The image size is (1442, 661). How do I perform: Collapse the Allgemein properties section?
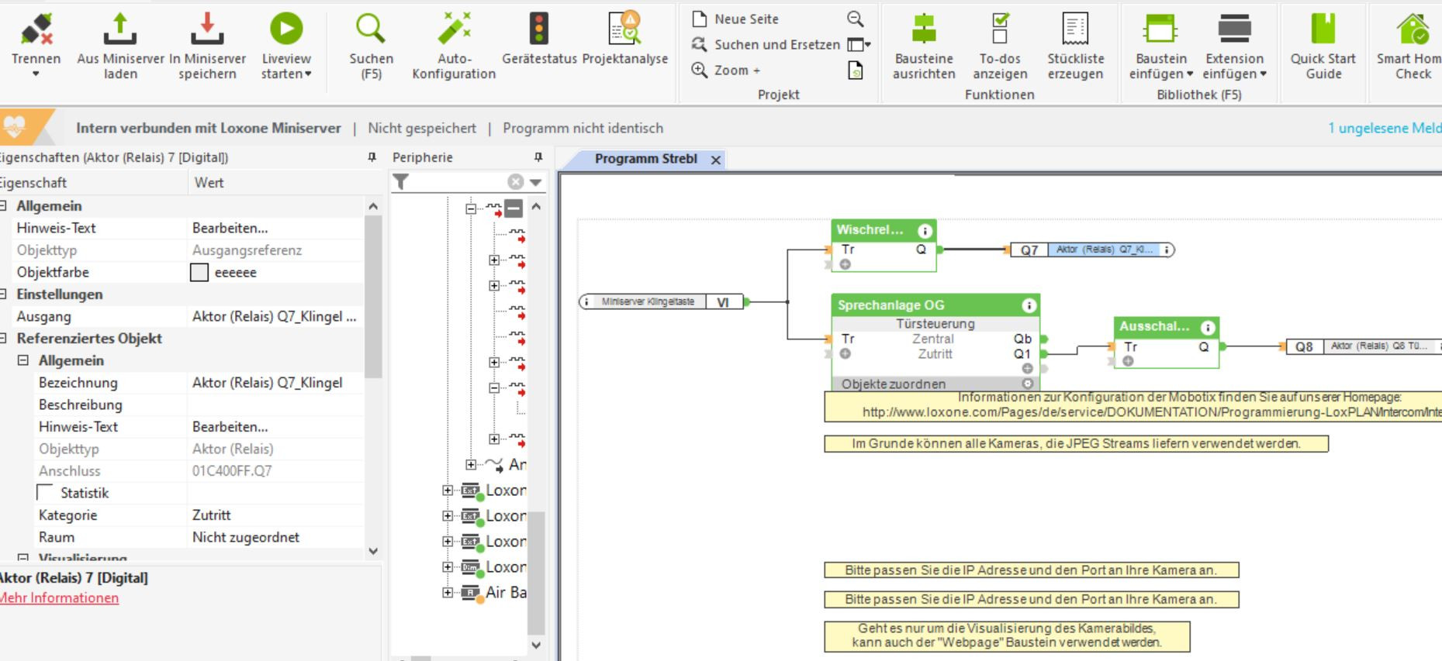(x=3, y=206)
